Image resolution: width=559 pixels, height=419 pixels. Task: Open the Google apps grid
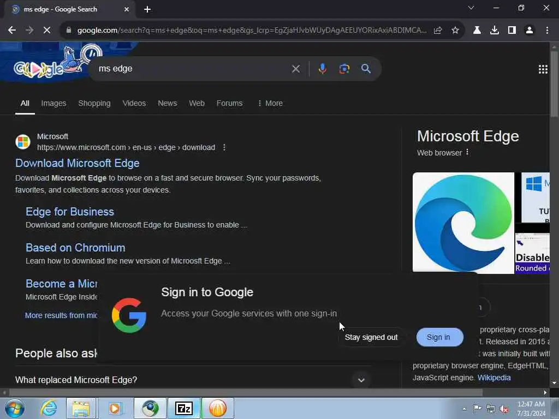coord(543,69)
